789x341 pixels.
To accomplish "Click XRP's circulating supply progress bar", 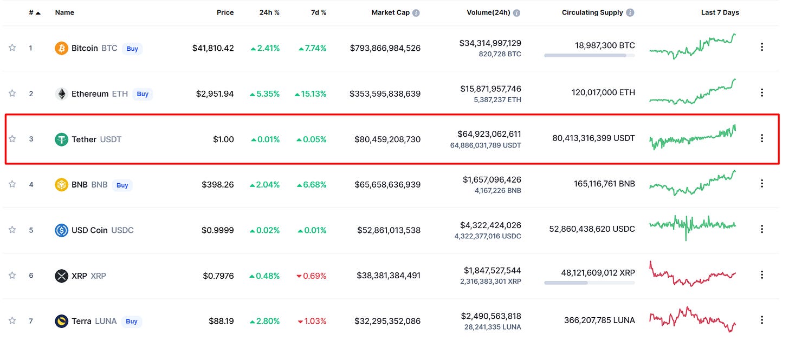I will coord(590,283).
